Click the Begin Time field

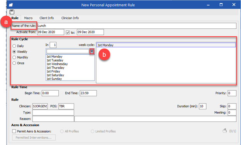[x=50, y=93]
